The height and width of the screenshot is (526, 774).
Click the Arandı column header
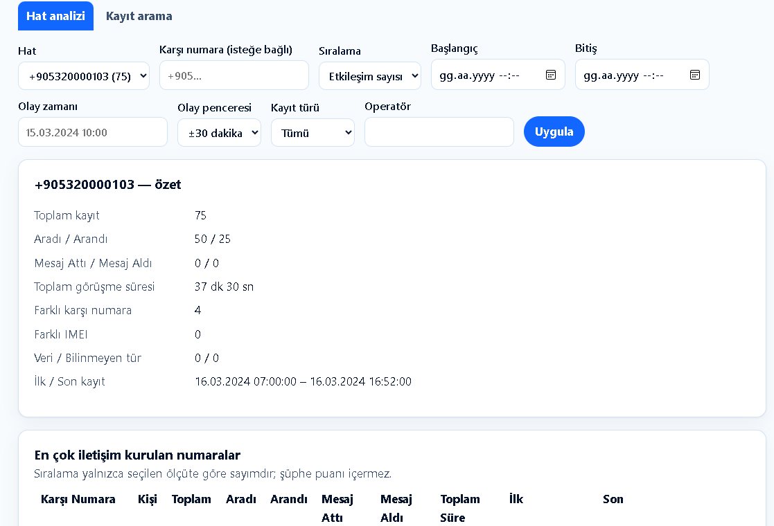289,499
